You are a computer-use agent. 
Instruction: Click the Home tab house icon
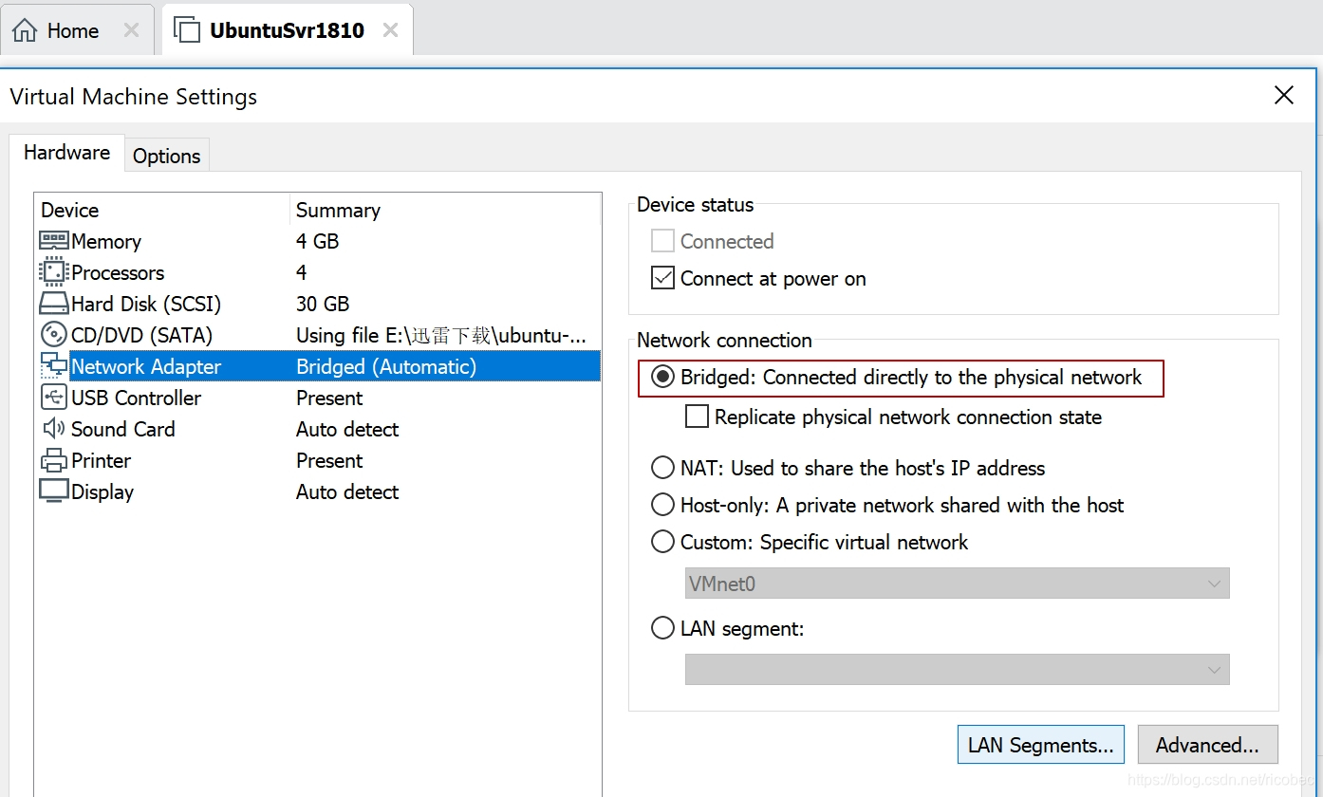point(25,29)
